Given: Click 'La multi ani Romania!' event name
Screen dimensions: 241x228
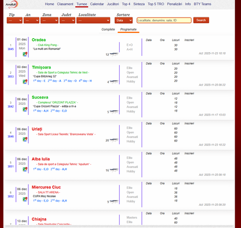Looking at the screenshot, I should click(x=47, y=49).
